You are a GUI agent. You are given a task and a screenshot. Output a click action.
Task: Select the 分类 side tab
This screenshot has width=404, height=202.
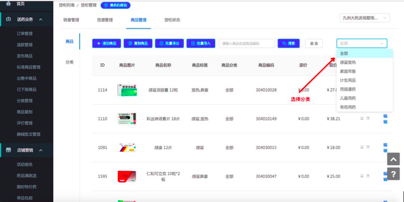click(x=70, y=62)
